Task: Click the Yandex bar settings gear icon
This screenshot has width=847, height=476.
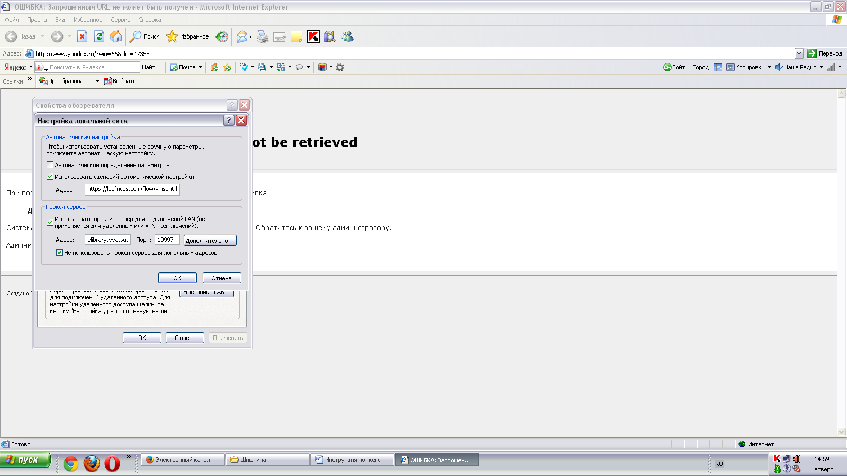Action: [340, 67]
